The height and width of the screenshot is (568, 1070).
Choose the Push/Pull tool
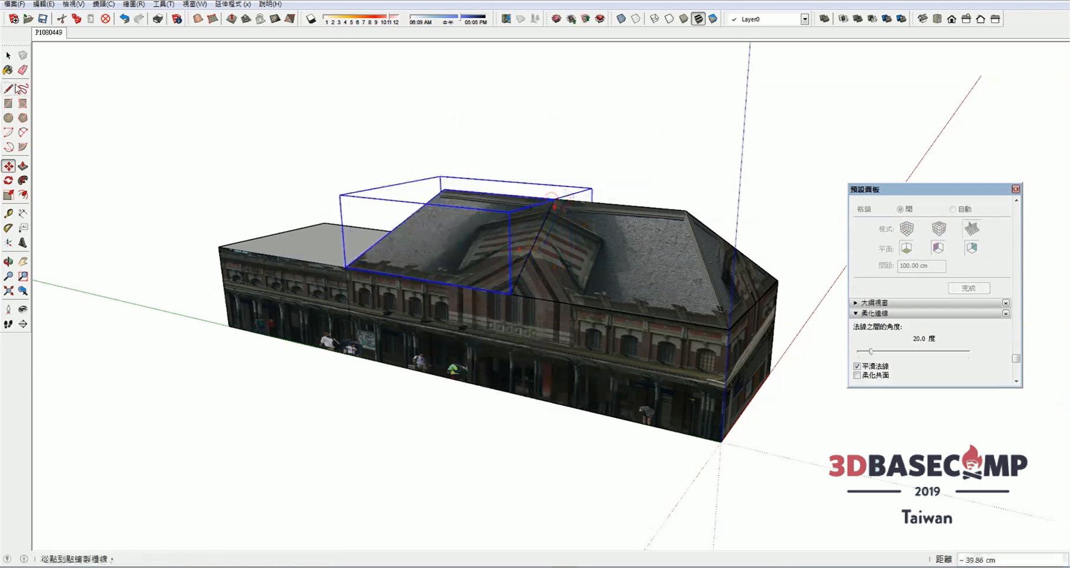[x=22, y=166]
